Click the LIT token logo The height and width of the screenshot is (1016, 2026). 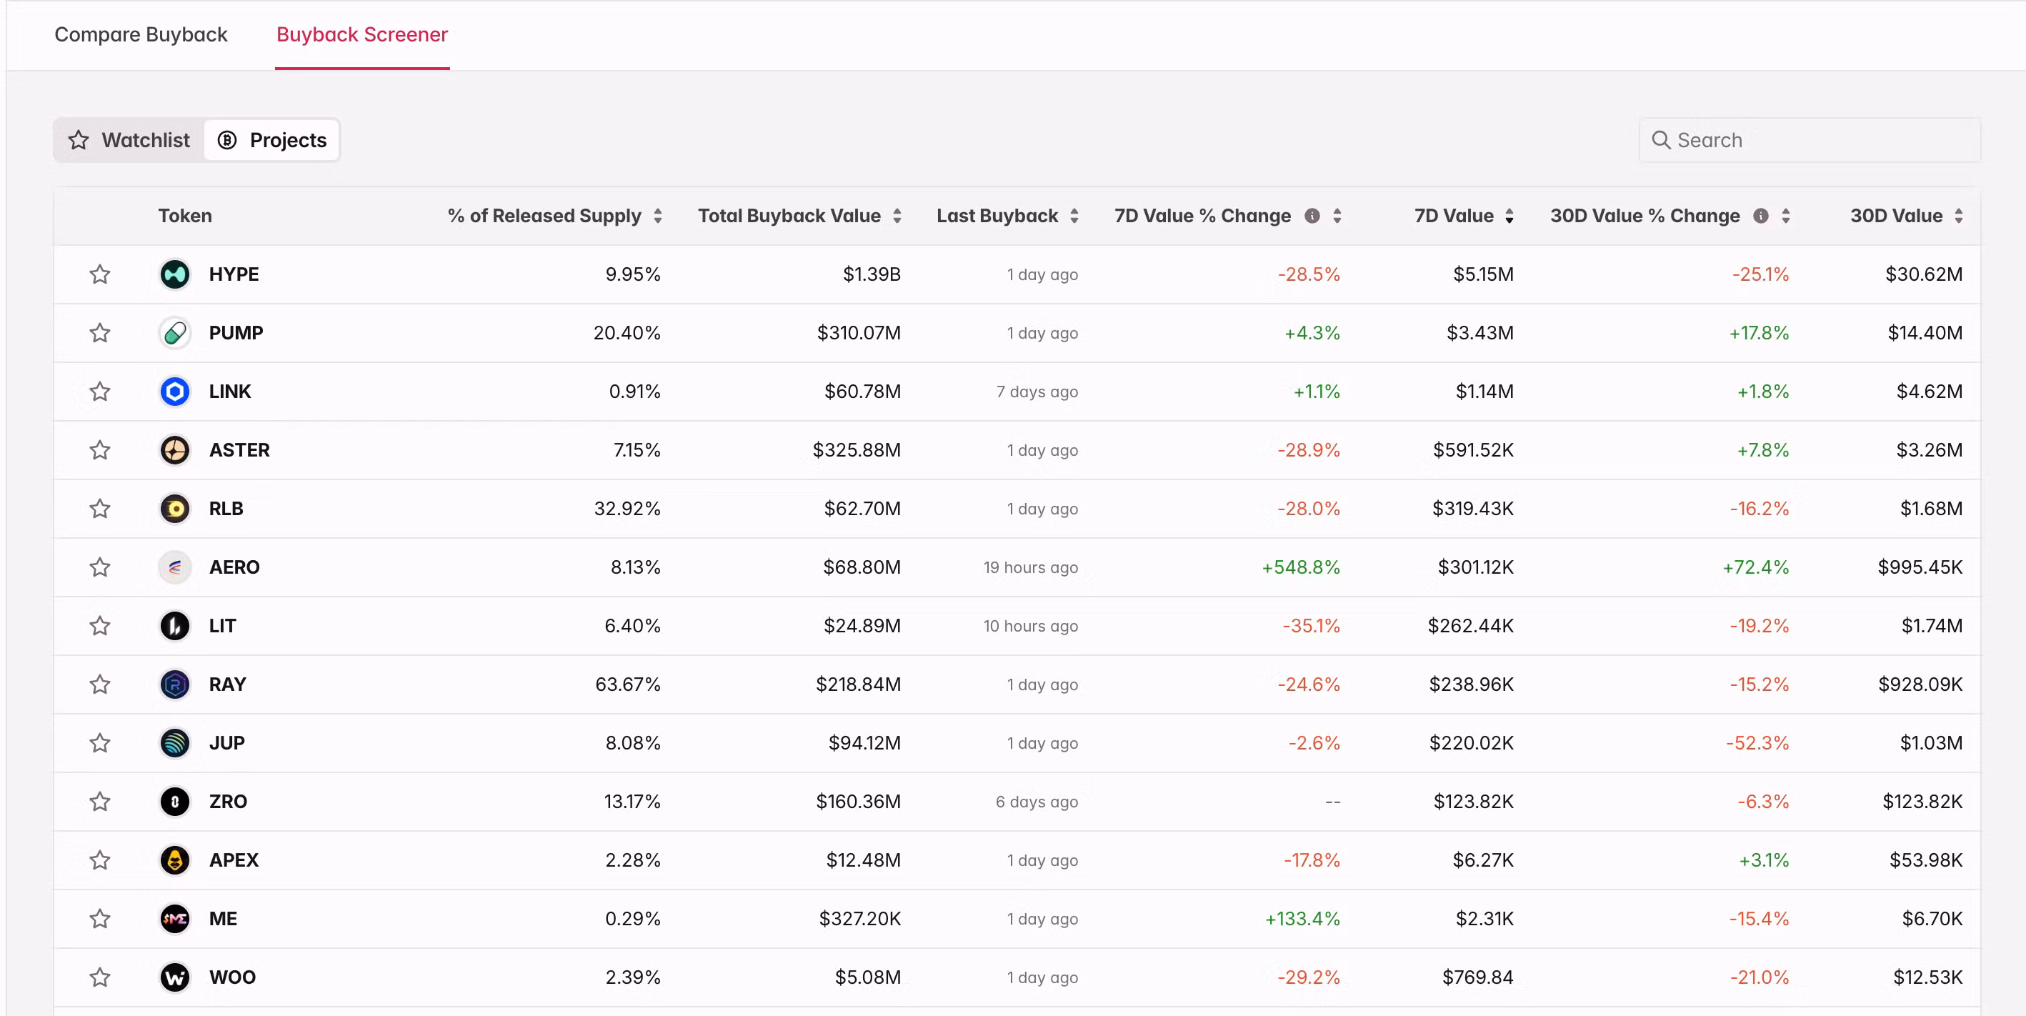(x=174, y=626)
